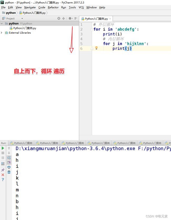Click the green Rerun button in Run panel
The width and height of the screenshot is (171, 220).
point(3,148)
